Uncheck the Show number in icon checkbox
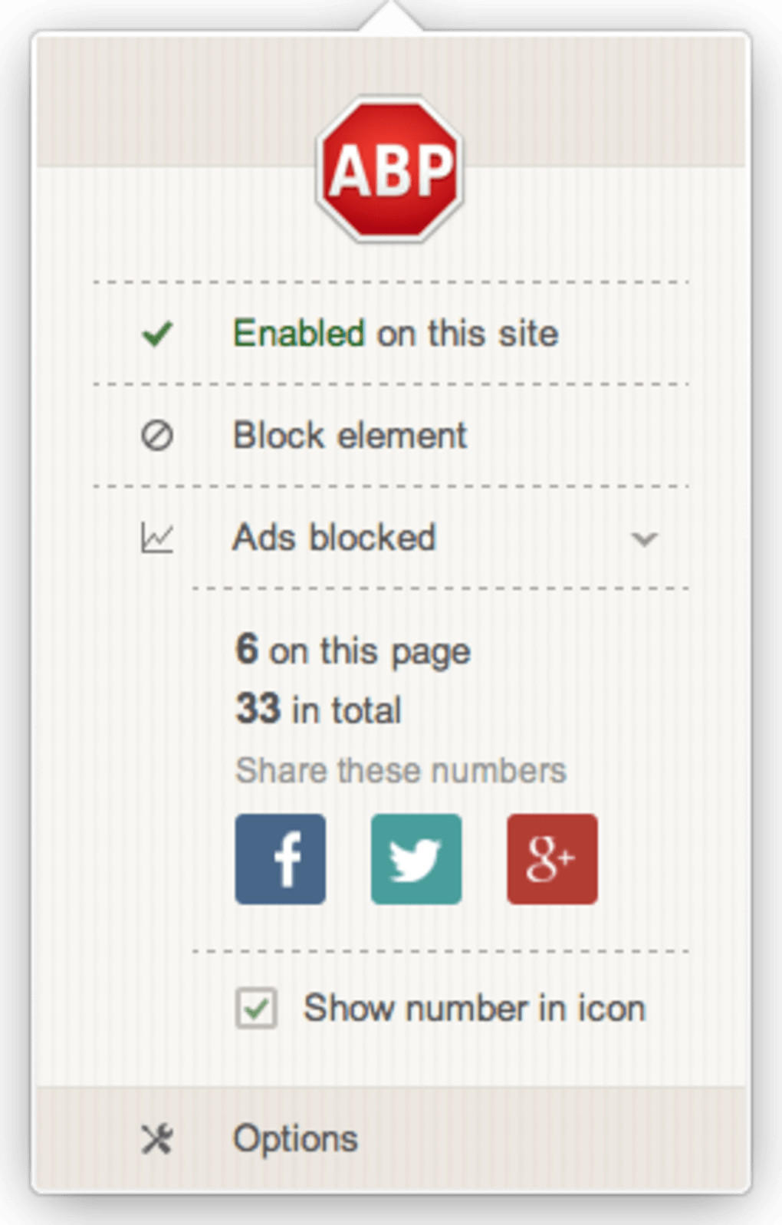This screenshot has width=782, height=1225. click(x=256, y=1008)
